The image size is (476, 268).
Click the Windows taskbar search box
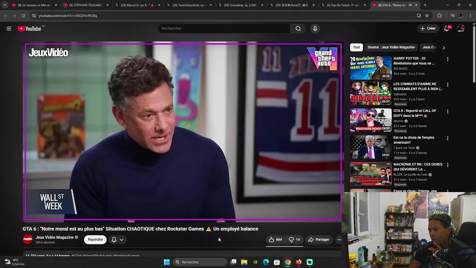pos(200,262)
